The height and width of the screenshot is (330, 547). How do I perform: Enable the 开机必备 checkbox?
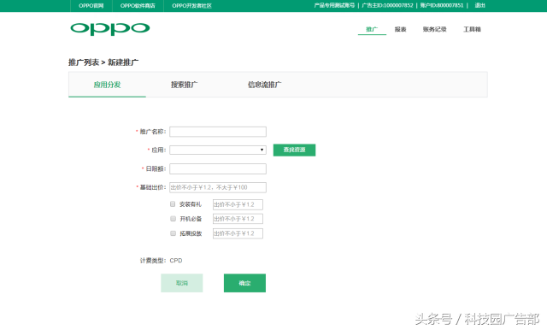click(x=173, y=219)
